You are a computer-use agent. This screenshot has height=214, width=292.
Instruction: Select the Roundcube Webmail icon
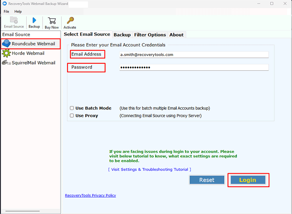tap(6, 44)
